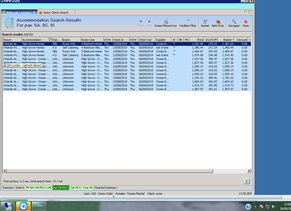
Task: Close the Book. ref. tab
Action: [x=34, y=12]
